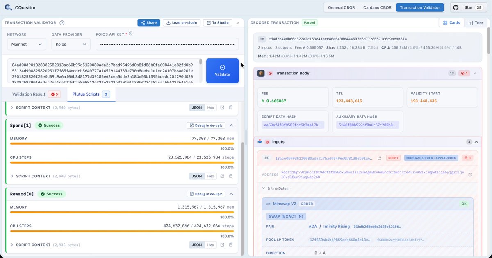Open the Transaction Validator help icon
Viewport: 492px width, 258px height.
click(x=62, y=23)
